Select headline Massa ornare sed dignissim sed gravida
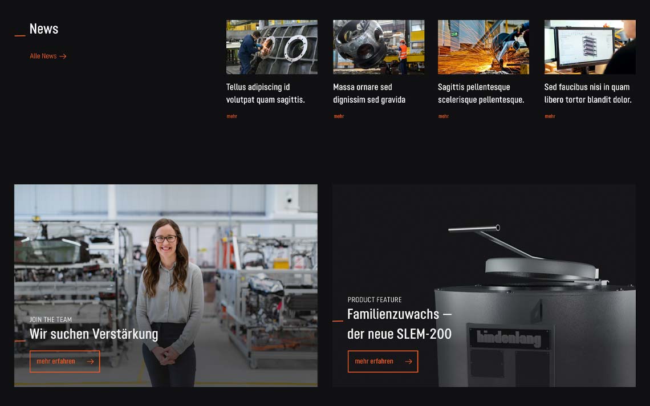650x406 pixels. click(369, 94)
